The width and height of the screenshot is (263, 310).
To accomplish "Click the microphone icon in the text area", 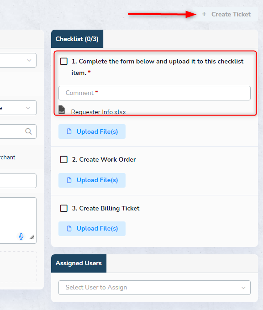I will 21,236.
